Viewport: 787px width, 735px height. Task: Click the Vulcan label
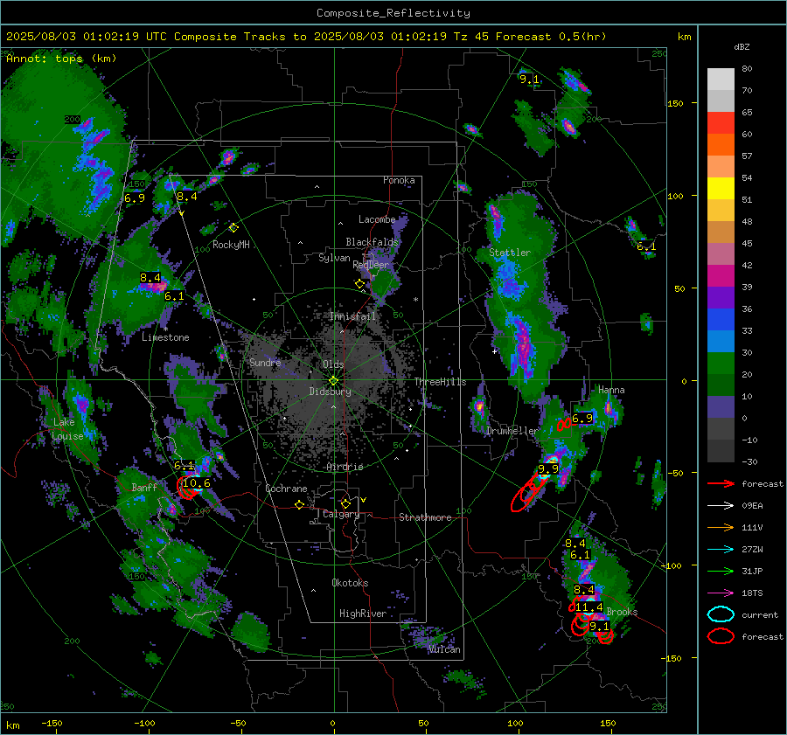[x=445, y=649]
